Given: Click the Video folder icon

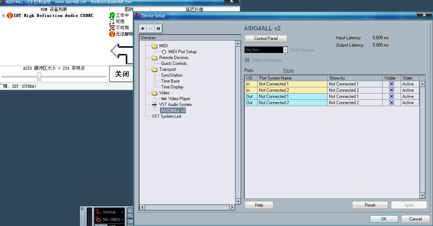Looking at the screenshot, I should point(155,93).
